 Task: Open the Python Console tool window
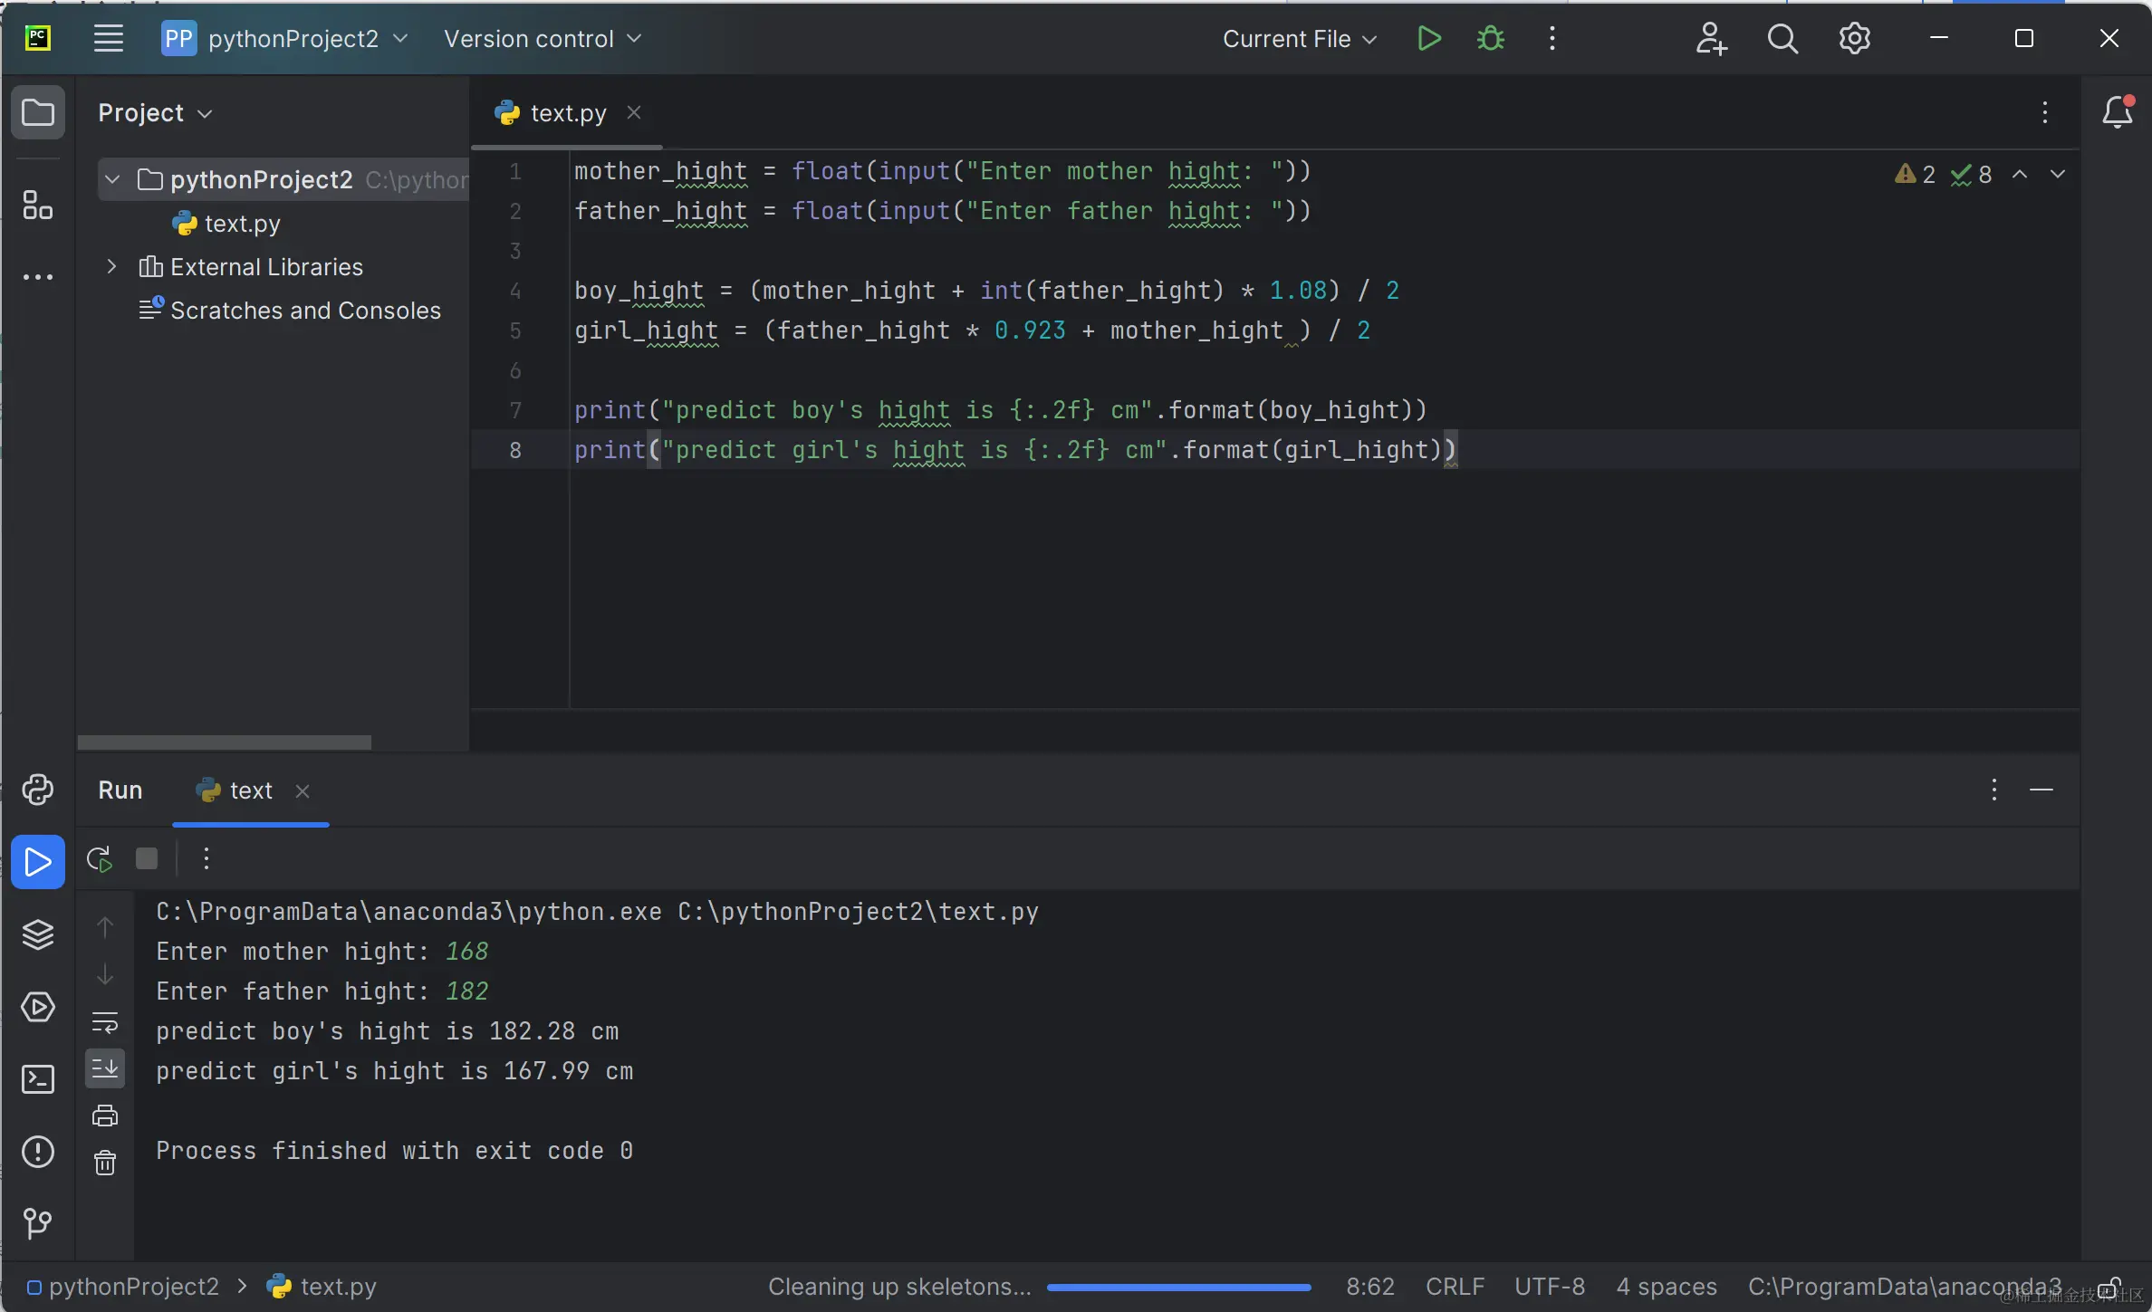37,790
